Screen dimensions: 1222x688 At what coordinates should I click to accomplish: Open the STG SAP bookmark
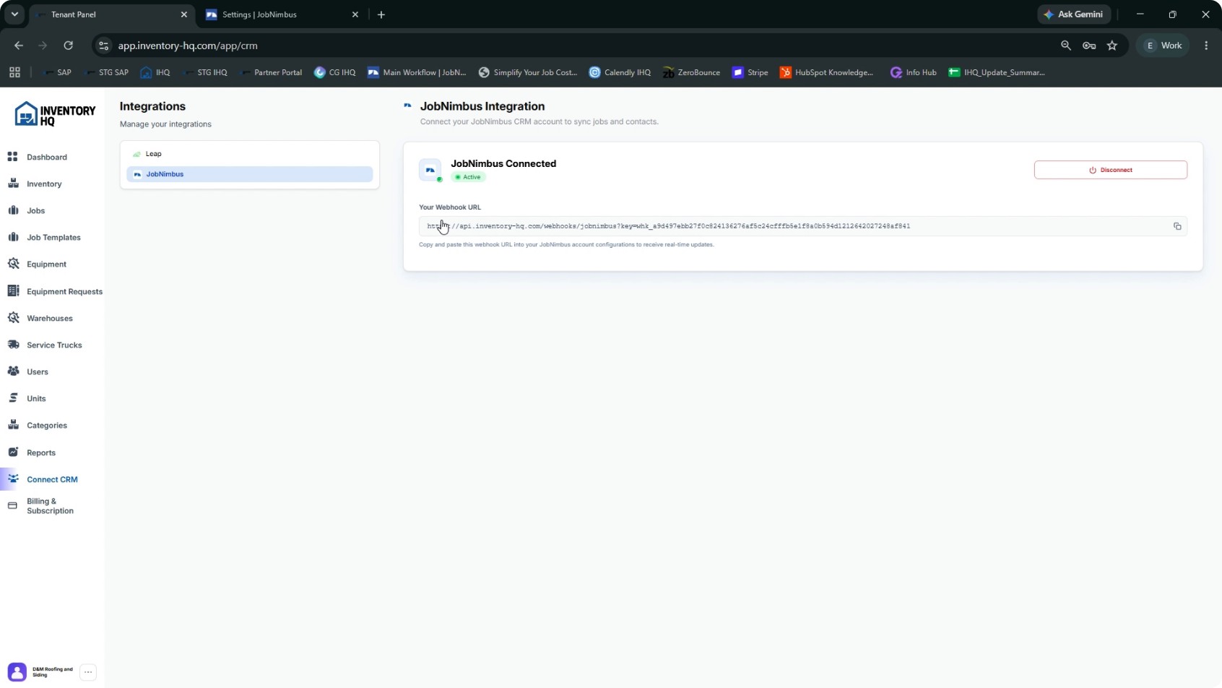point(106,72)
